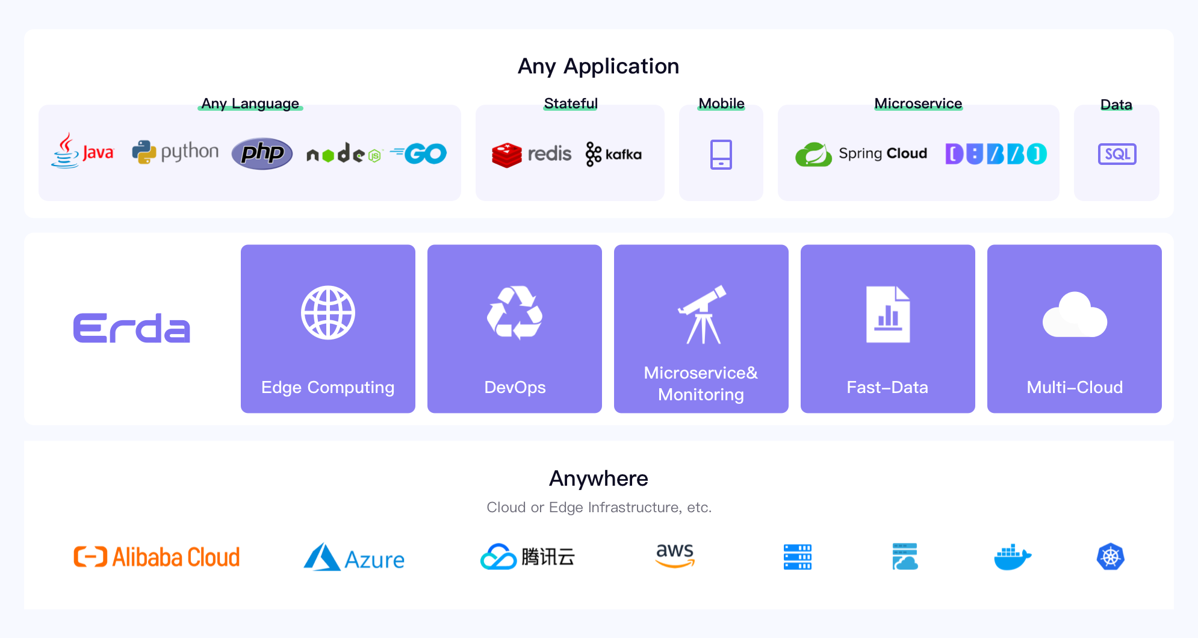Select the mobile device icon
Screen dimensions: 1198x638
point(721,155)
